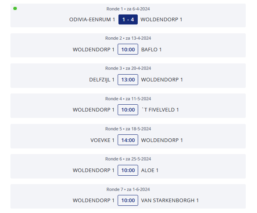Click ALOE 1 team name
The image size is (257, 213).
150,170
